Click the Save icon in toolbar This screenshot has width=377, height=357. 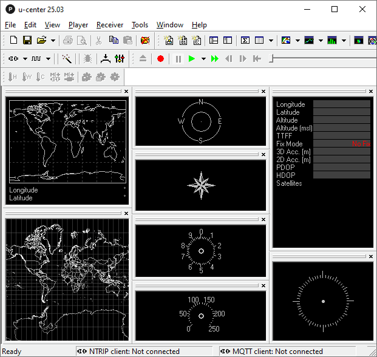coord(27,41)
